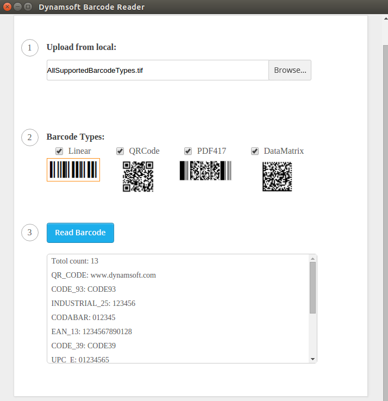
Task: Click the Linear barcode sample image
Action: pyautogui.click(x=73, y=170)
